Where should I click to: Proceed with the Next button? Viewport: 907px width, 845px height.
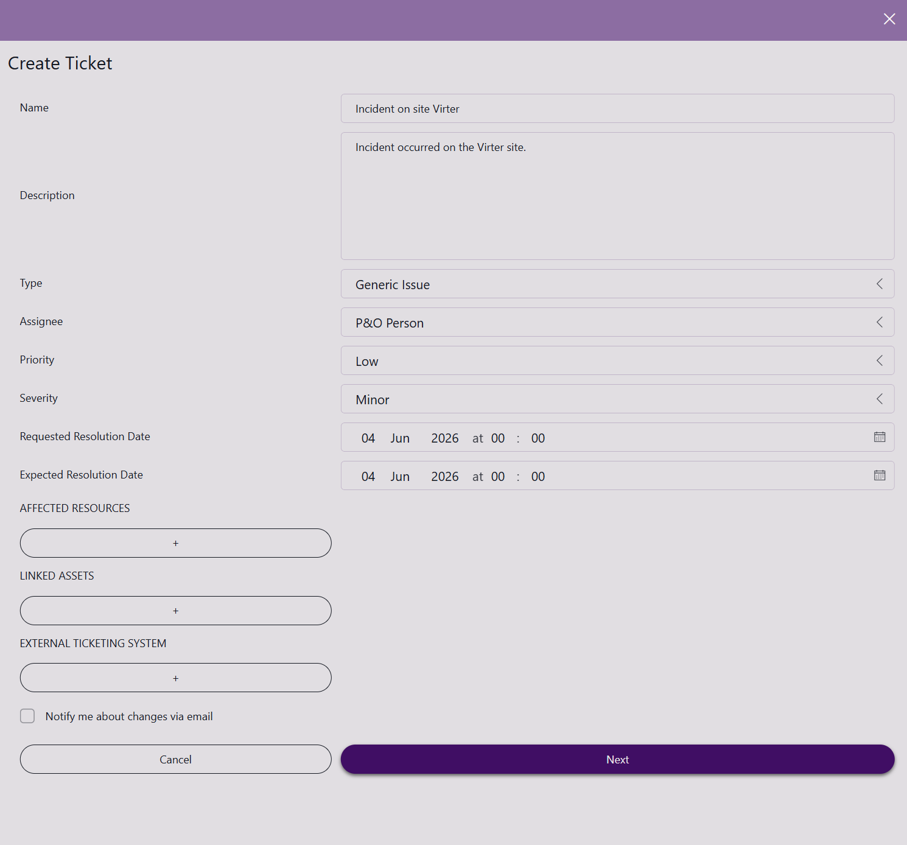point(618,759)
